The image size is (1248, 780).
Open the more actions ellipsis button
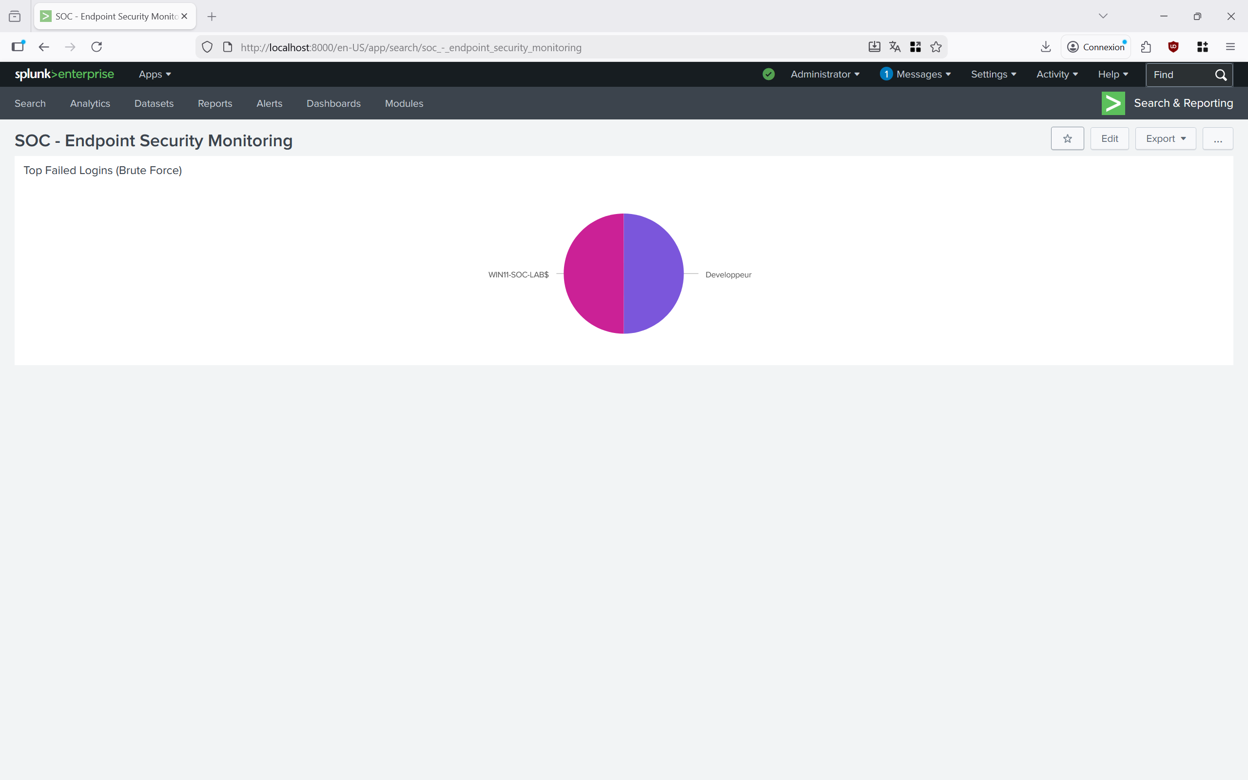click(1218, 139)
